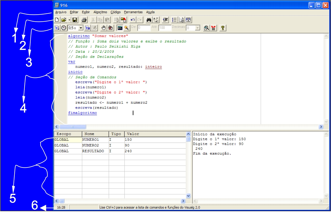Print the algorithm with printer icon
Image resolution: width=331 pixels, height=217 pixels.
click(x=85, y=19)
